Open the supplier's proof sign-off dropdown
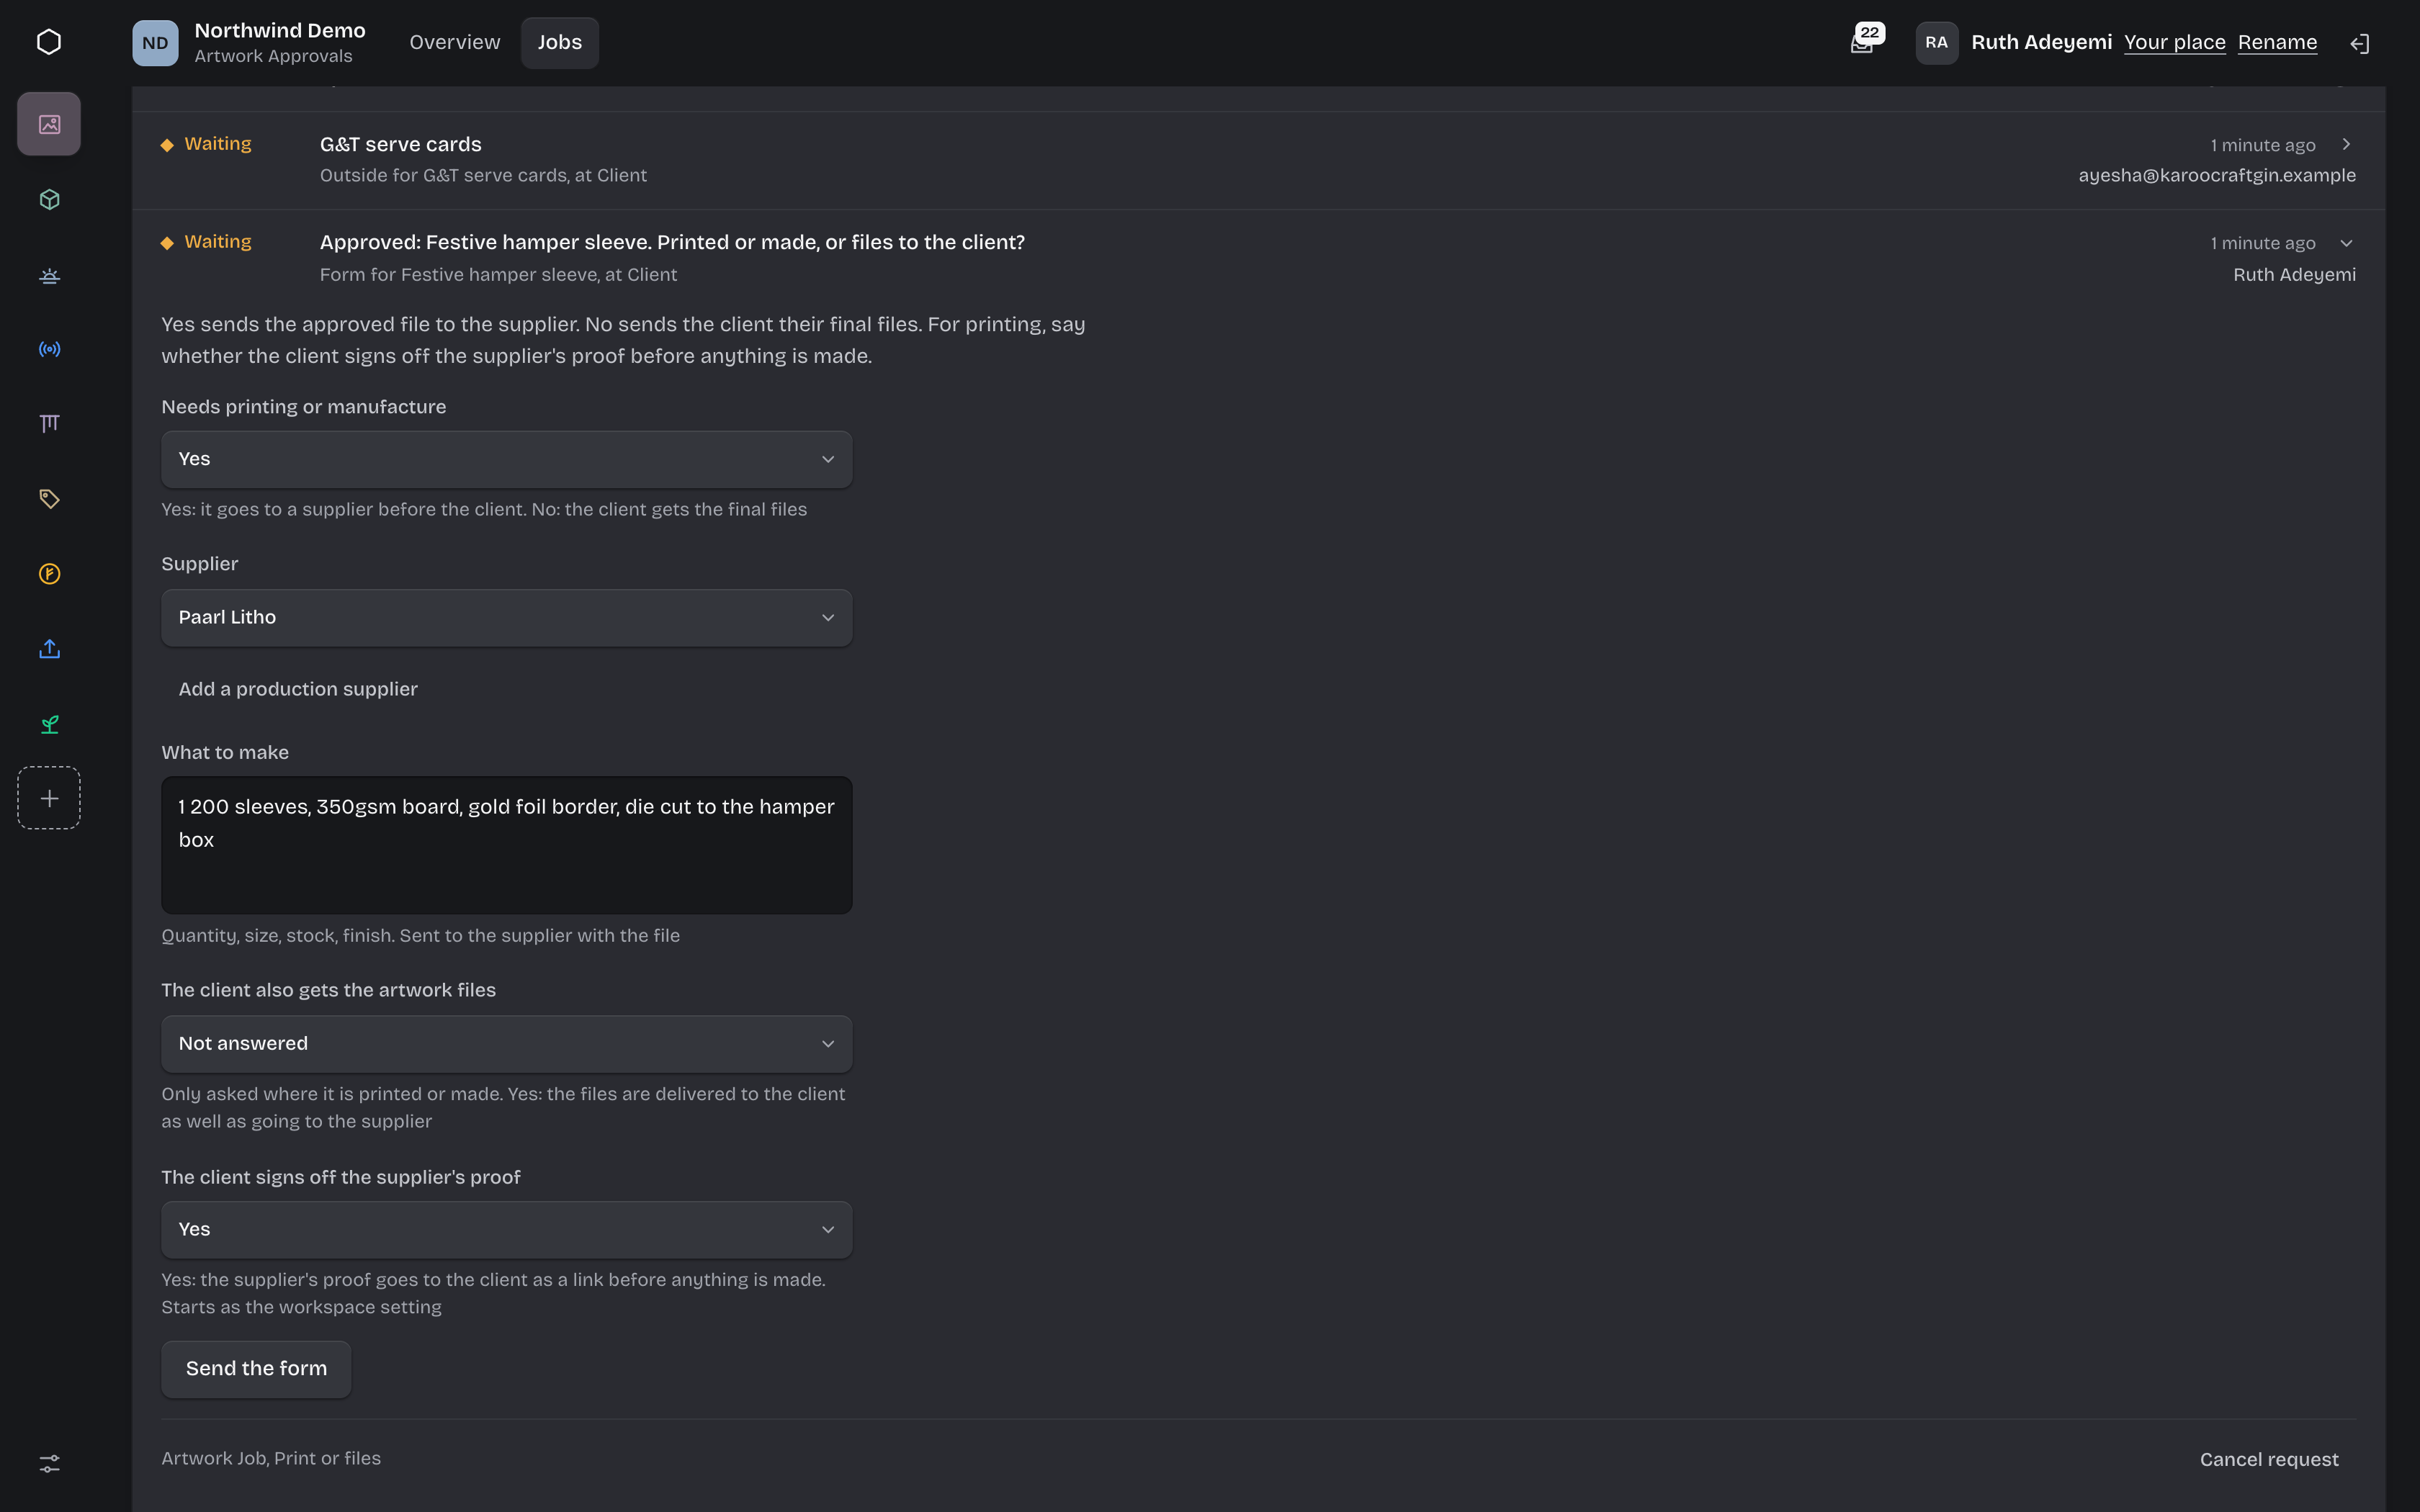The width and height of the screenshot is (2420, 1512). [507, 1229]
